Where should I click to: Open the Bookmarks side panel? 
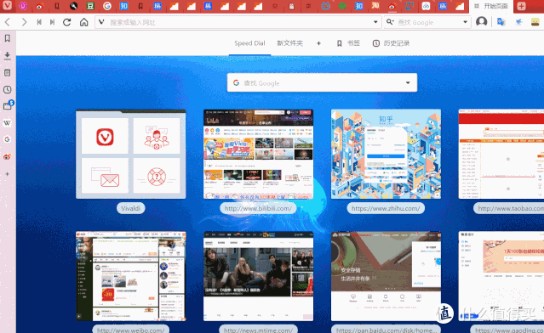[8, 38]
